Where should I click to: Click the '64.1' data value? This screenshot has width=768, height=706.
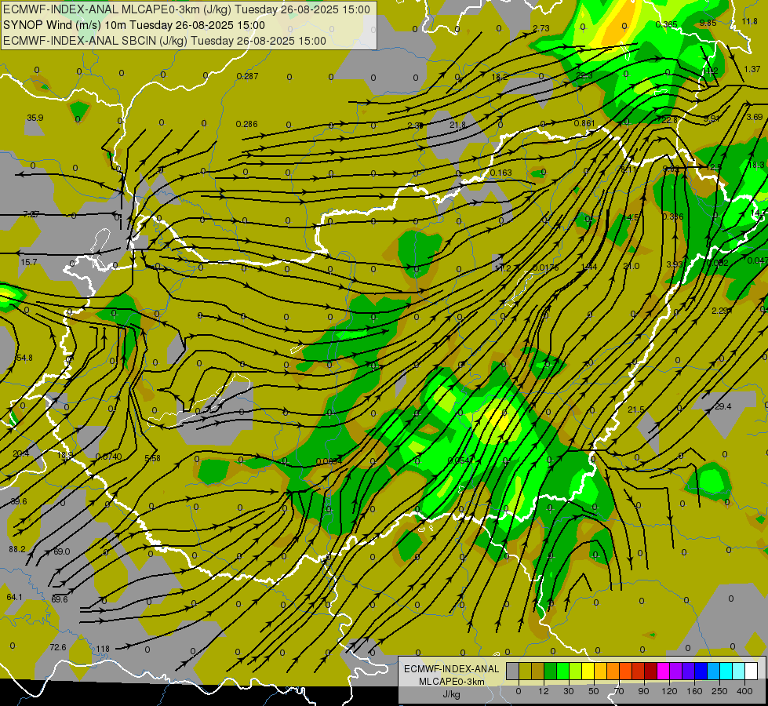pyautogui.click(x=15, y=597)
